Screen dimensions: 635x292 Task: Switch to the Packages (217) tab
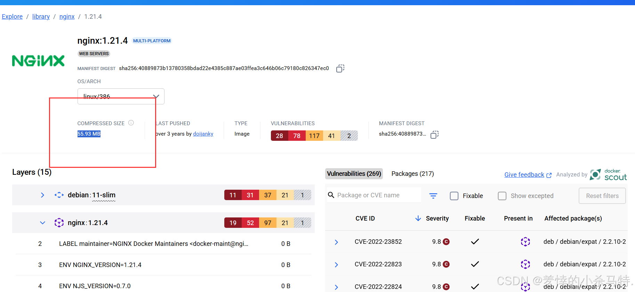click(x=413, y=174)
